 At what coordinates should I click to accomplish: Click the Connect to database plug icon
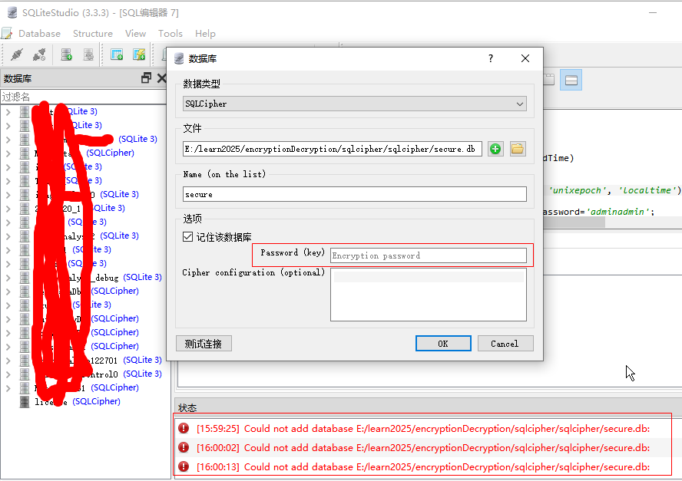tap(17, 54)
